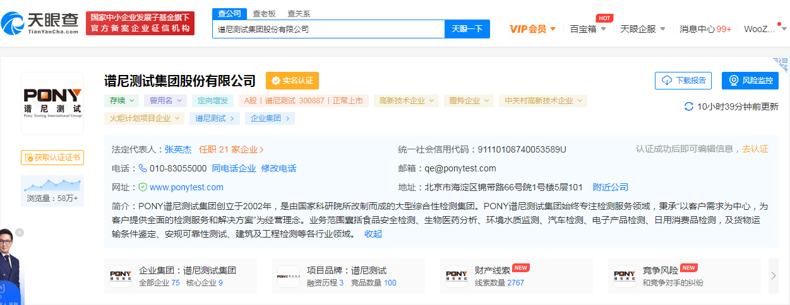Select the 查老板 search tab
The image size is (790, 305).
[264, 13]
